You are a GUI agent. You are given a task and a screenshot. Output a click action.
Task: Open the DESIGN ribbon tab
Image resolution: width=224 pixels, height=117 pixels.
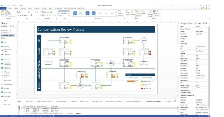(x=23, y=8)
